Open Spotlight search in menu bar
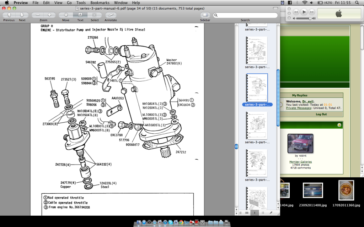The height and width of the screenshot is (227, 364). pyautogui.click(x=357, y=2)
